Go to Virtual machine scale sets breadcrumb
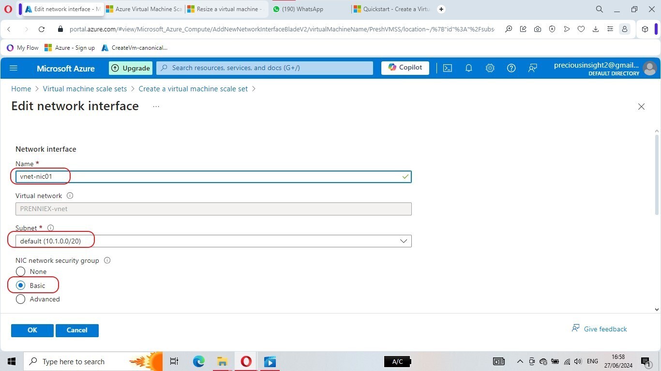The image size is (661, 371). (85, 89)
